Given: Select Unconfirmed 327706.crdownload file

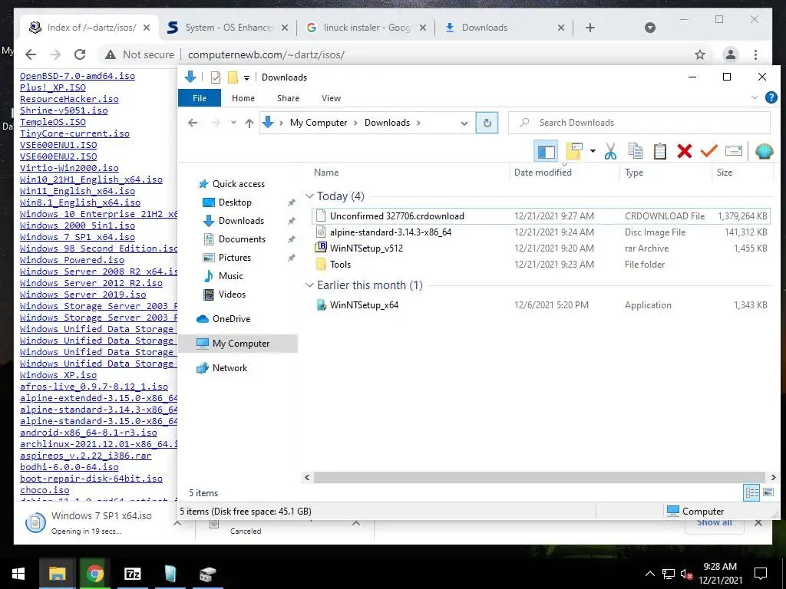Looking at the screenshot, I should (x=540, y=216).
